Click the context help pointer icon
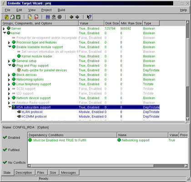The image size is (191, 182). tap(89, 17)
